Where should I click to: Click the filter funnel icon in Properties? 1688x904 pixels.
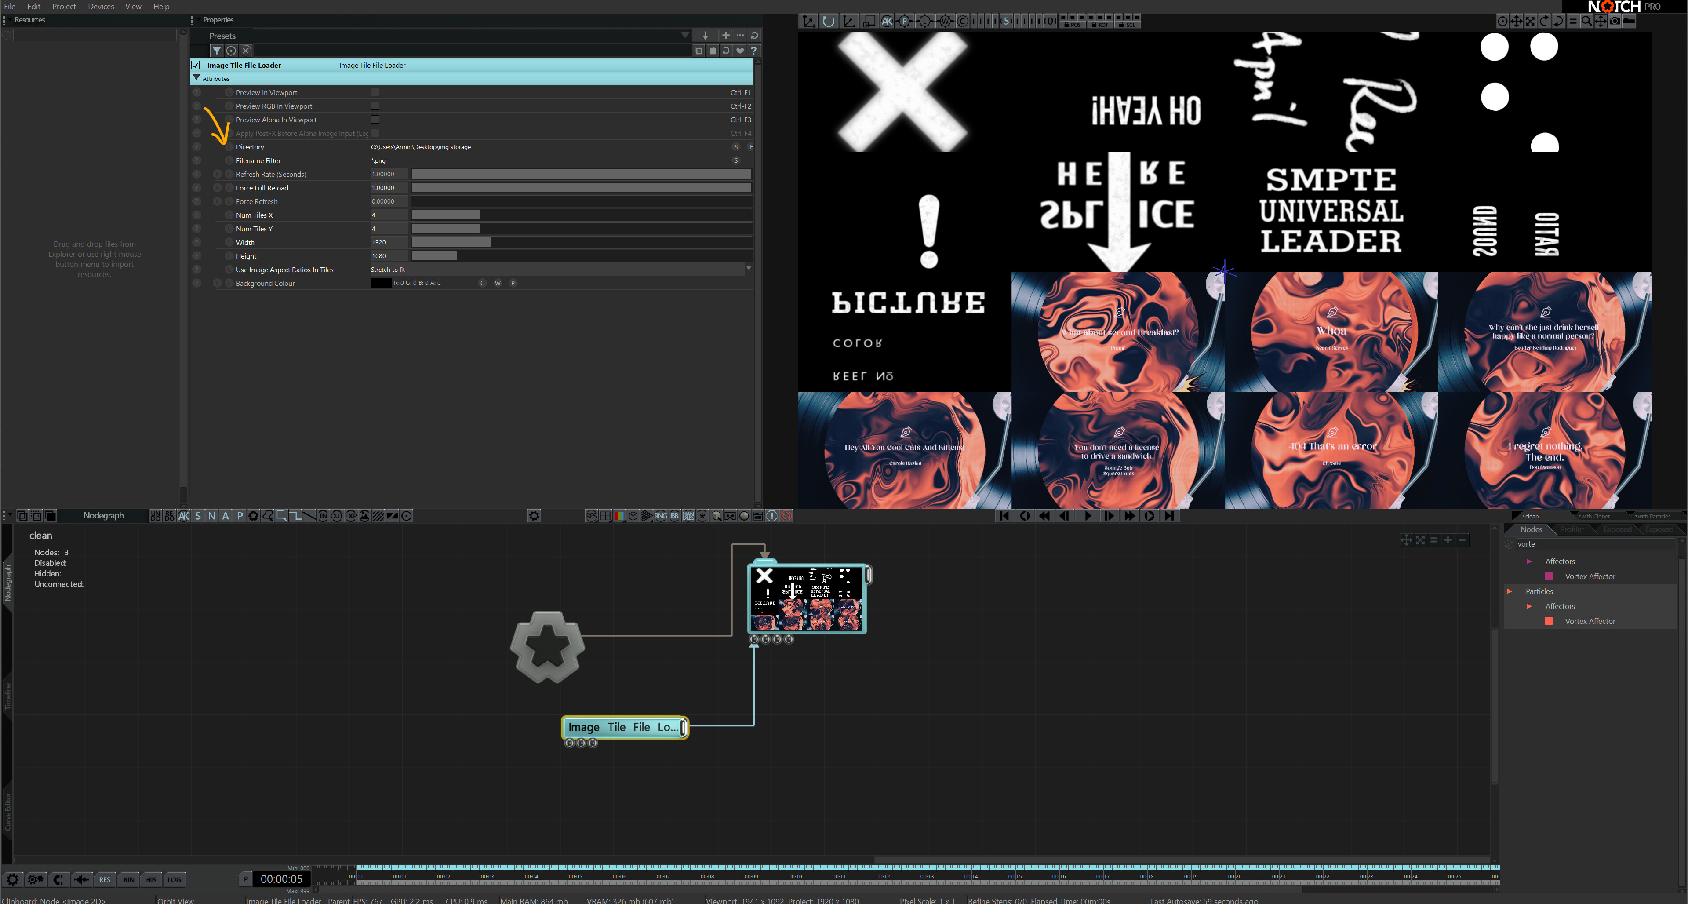click(x=216, y=51)
